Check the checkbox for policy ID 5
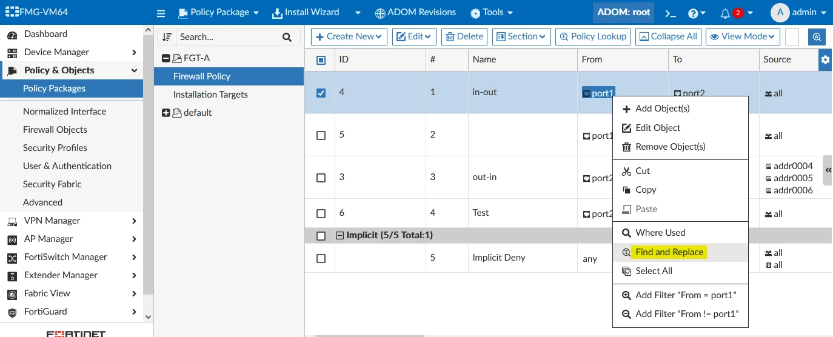The image size is (833, 337). click(321, 136)
